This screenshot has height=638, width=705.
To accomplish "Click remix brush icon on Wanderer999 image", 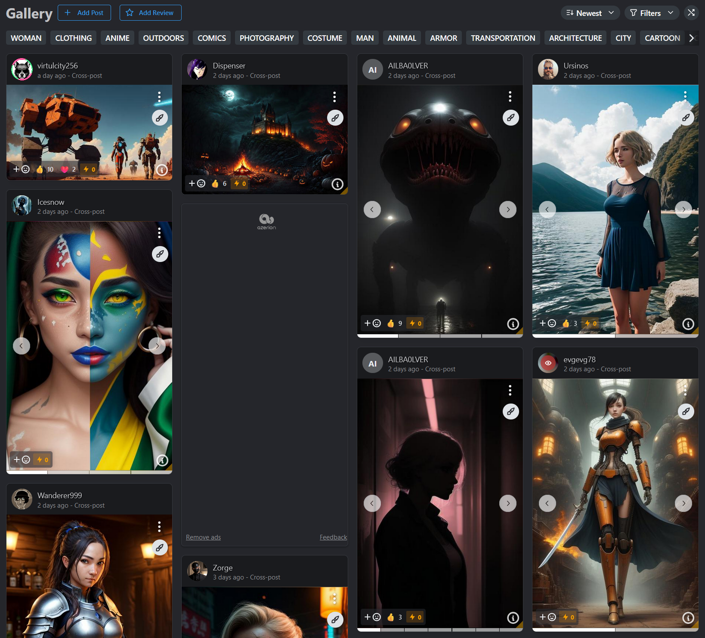I will coord(160,548).
